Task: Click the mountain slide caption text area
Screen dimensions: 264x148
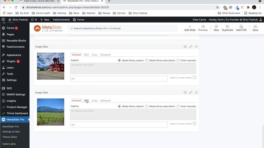Action: (x=133, y=114)
